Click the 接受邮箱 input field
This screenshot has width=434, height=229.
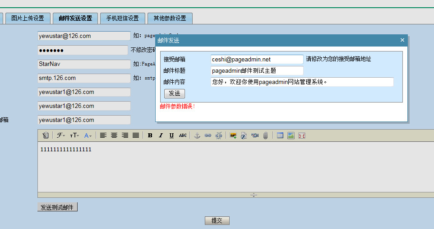[x=257, y=59]
